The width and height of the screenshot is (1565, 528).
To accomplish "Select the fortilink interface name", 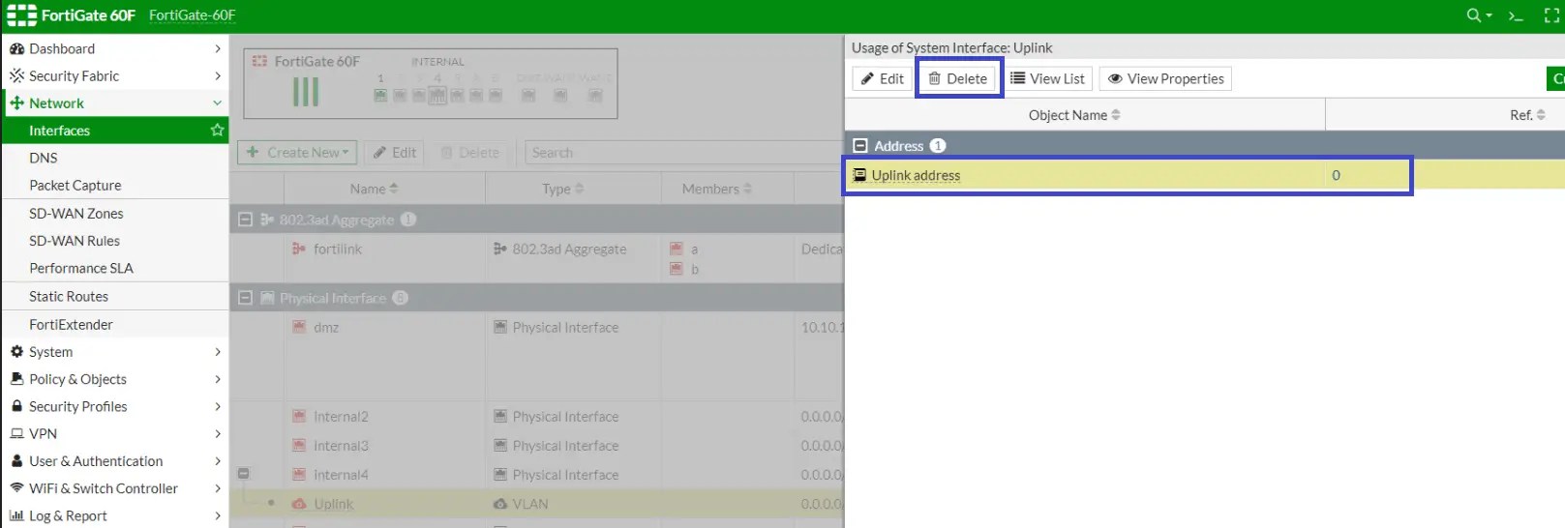I will [338, 249].
